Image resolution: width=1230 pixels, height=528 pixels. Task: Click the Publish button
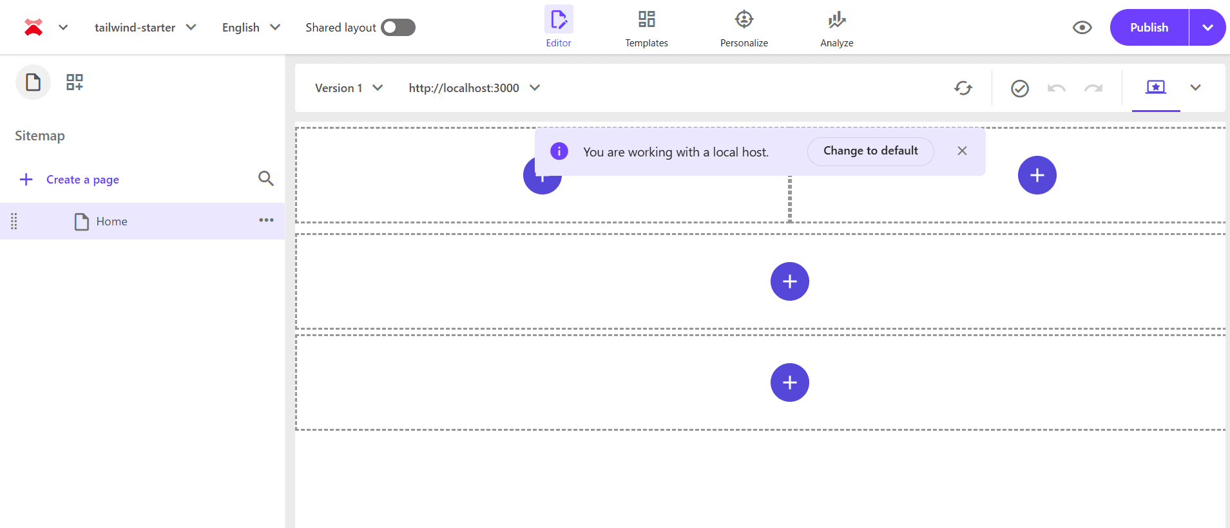(1149, 28)
